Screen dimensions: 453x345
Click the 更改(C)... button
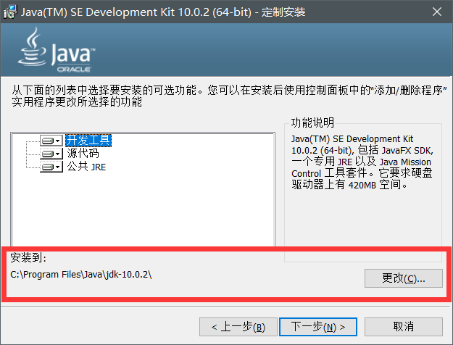[403, 278]
